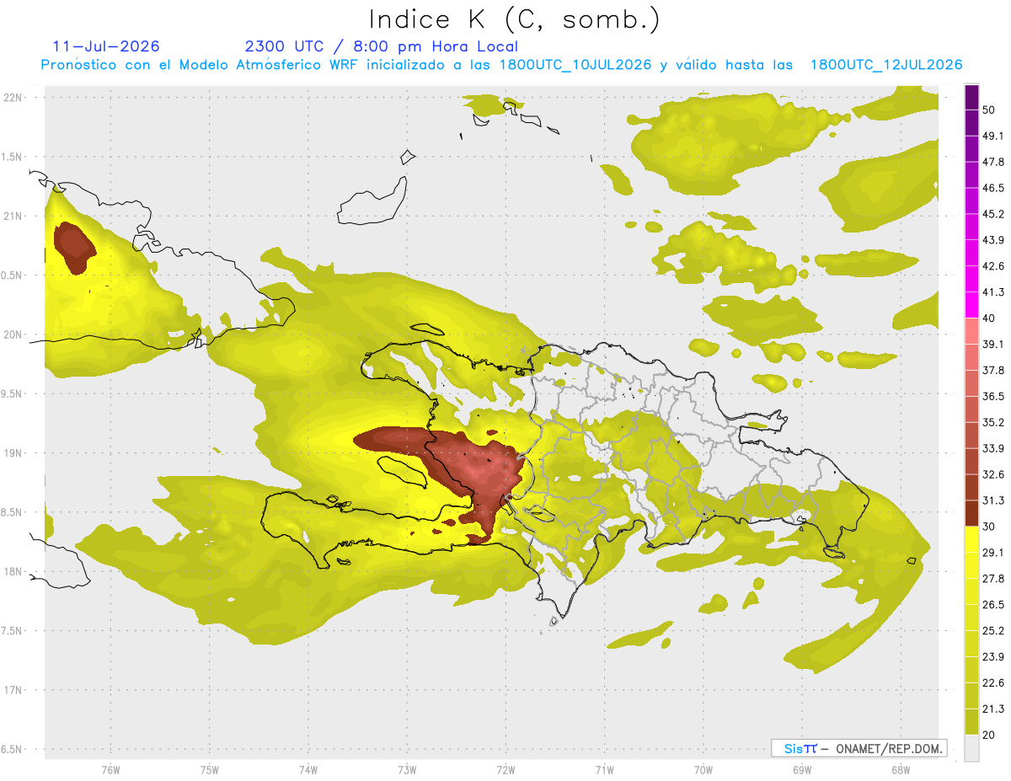The width and height of the screenshot is (1011, 781).
Task: Select the colorbar value "26.5"
Action: pyautogui.click(x=993, y=605)
